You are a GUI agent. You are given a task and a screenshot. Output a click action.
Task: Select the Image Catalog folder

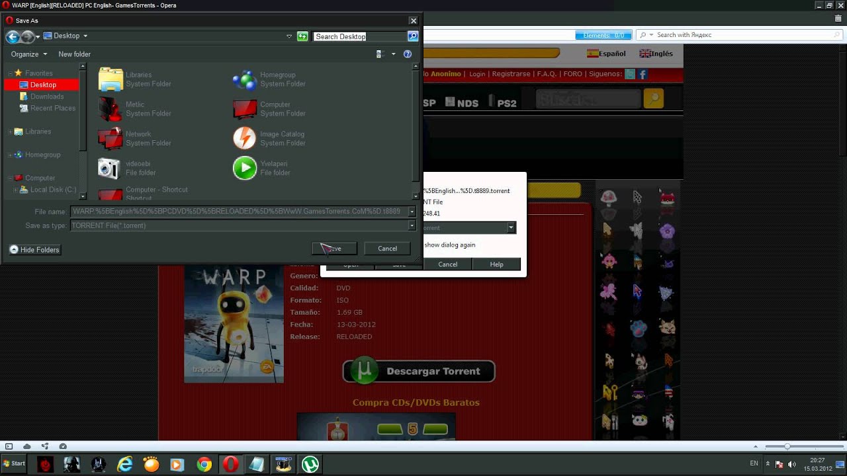(x=269, y=138)
